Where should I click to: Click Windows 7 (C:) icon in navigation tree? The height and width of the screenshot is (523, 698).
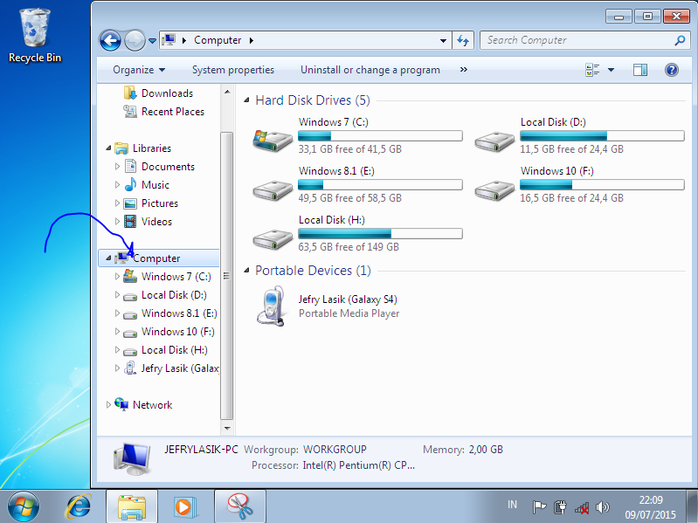pyautogui.click(x=130, y=276)
